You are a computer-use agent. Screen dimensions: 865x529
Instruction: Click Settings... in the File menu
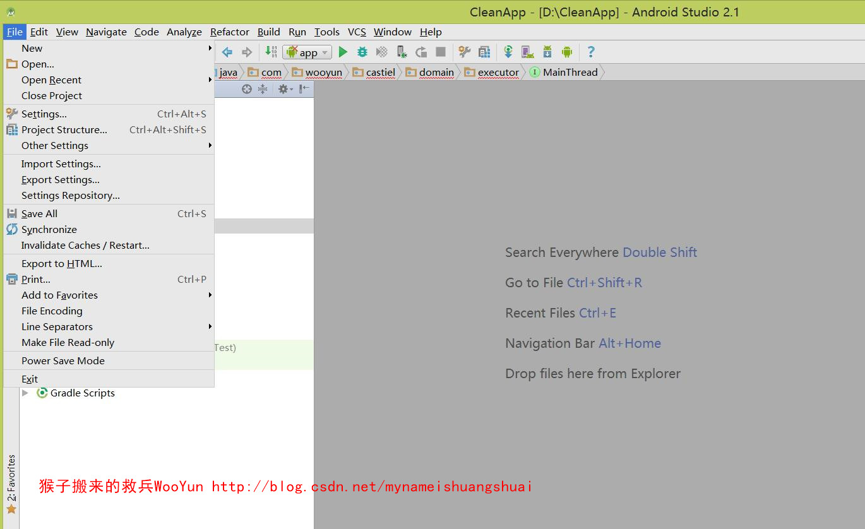(x=44, y=114)
